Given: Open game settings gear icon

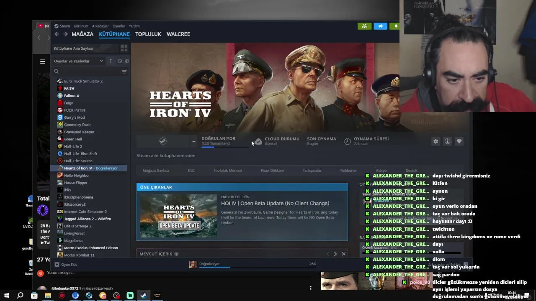Looking at the screenshot, I should tap(435, 141).
